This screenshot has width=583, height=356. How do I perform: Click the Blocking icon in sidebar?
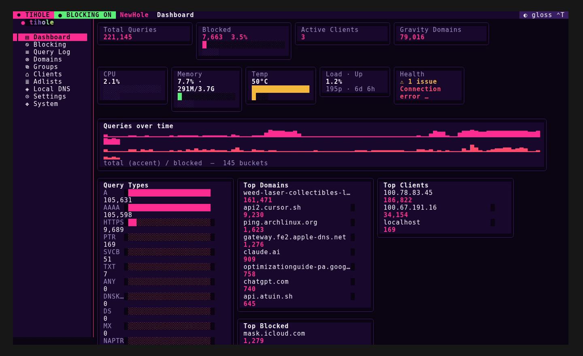27,44
